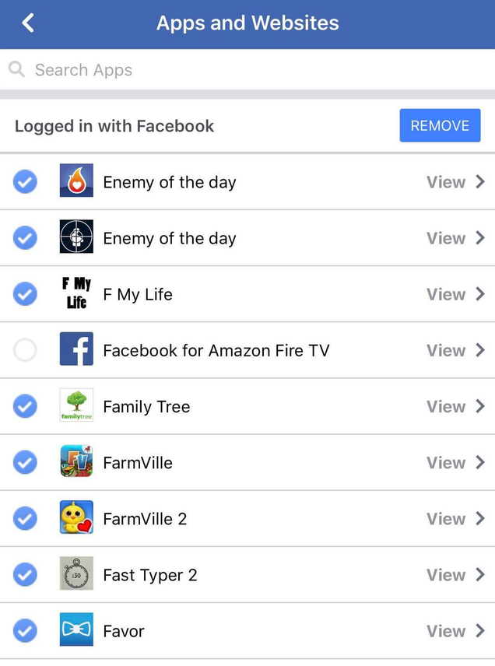Screen dimensions: 495x666
Task: Deselect the FarmVille 2 checkbox
Action: (25, 518)
